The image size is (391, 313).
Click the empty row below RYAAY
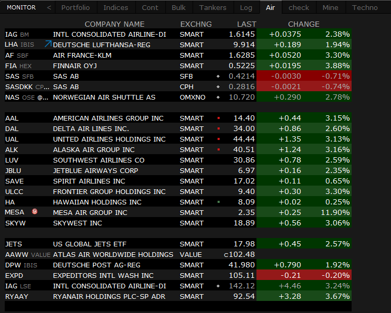click(x=178, y=306)
